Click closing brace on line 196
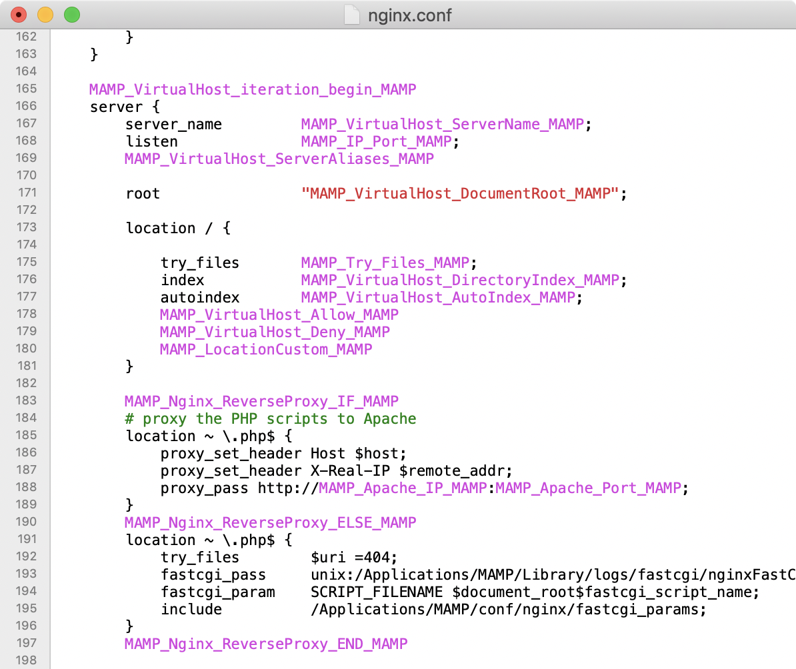 [x=129, y=626]
